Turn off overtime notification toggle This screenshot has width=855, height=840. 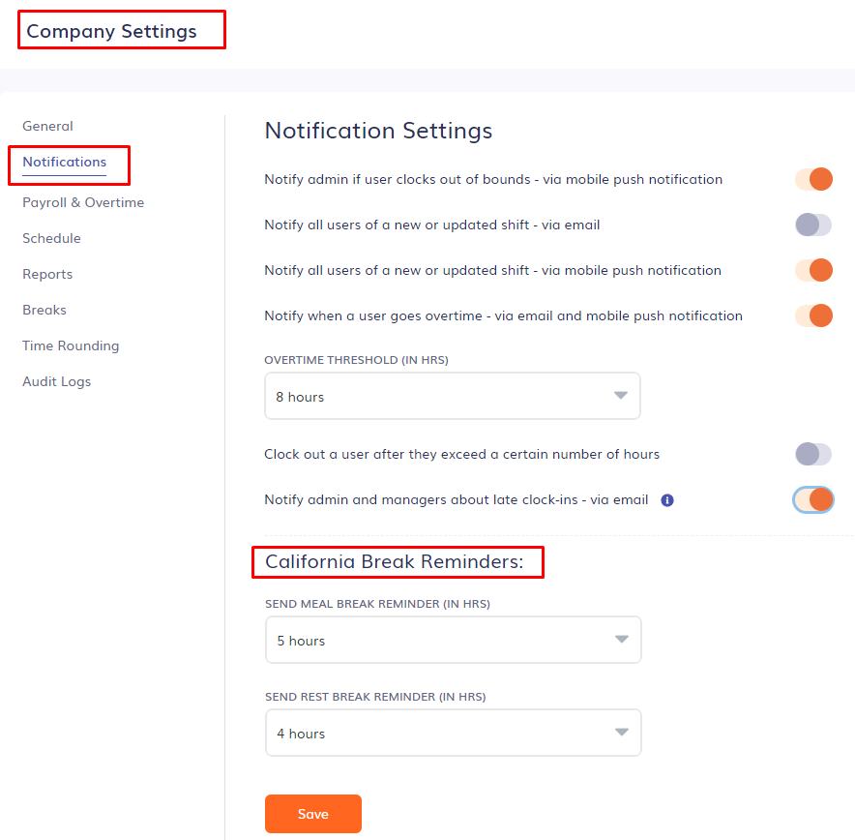point(813,315)
